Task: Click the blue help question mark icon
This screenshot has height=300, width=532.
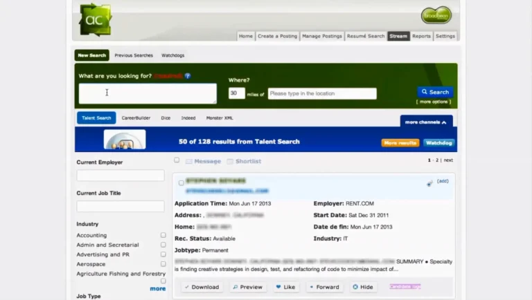Action: coord(188,76)
